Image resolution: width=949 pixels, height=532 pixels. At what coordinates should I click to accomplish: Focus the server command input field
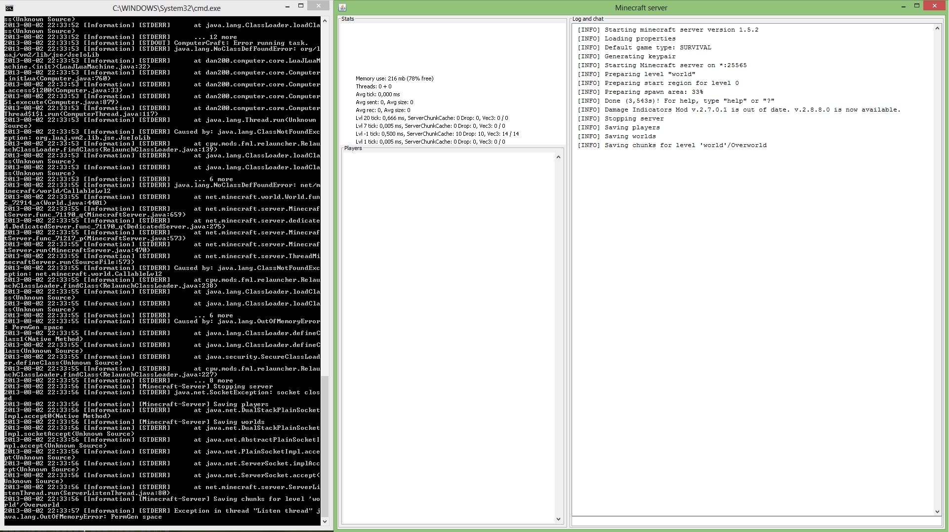coord(757,522)
